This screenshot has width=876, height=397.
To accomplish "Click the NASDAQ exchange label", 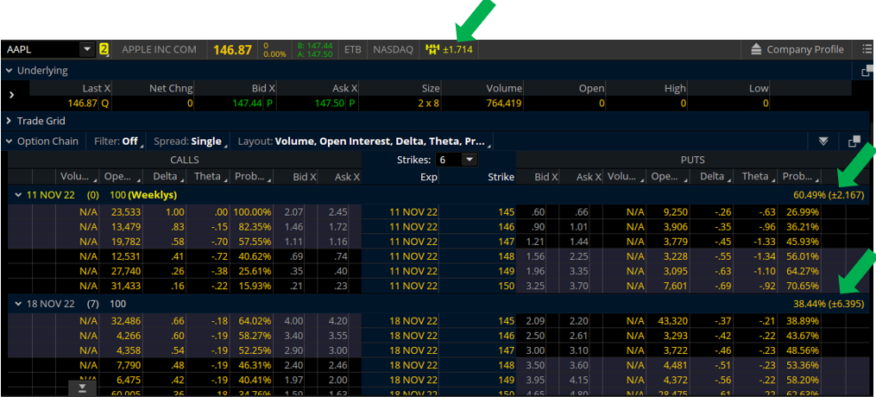I will 393,49.
